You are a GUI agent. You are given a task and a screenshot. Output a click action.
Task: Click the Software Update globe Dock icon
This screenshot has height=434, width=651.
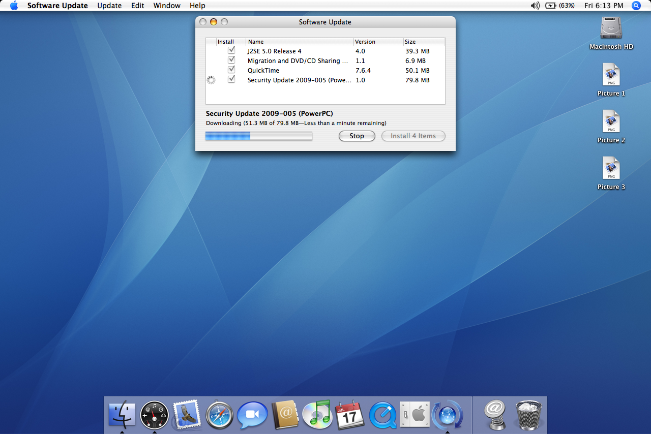[448, 415]
